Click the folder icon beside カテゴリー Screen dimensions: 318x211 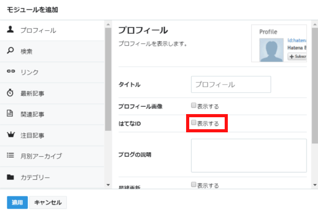click(10, 177)
